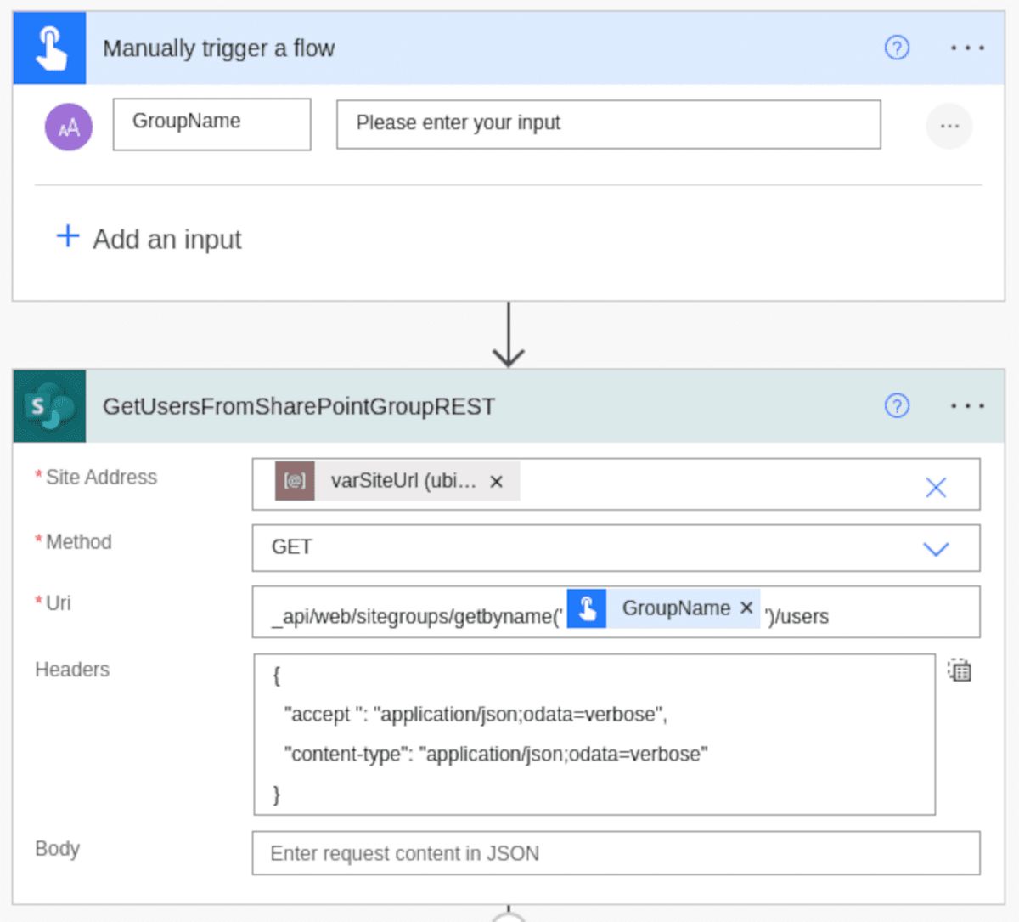Remove the varSiteUrl token
The width and height of the screenshot is (1019, 922).
click(x=497, y=482)
